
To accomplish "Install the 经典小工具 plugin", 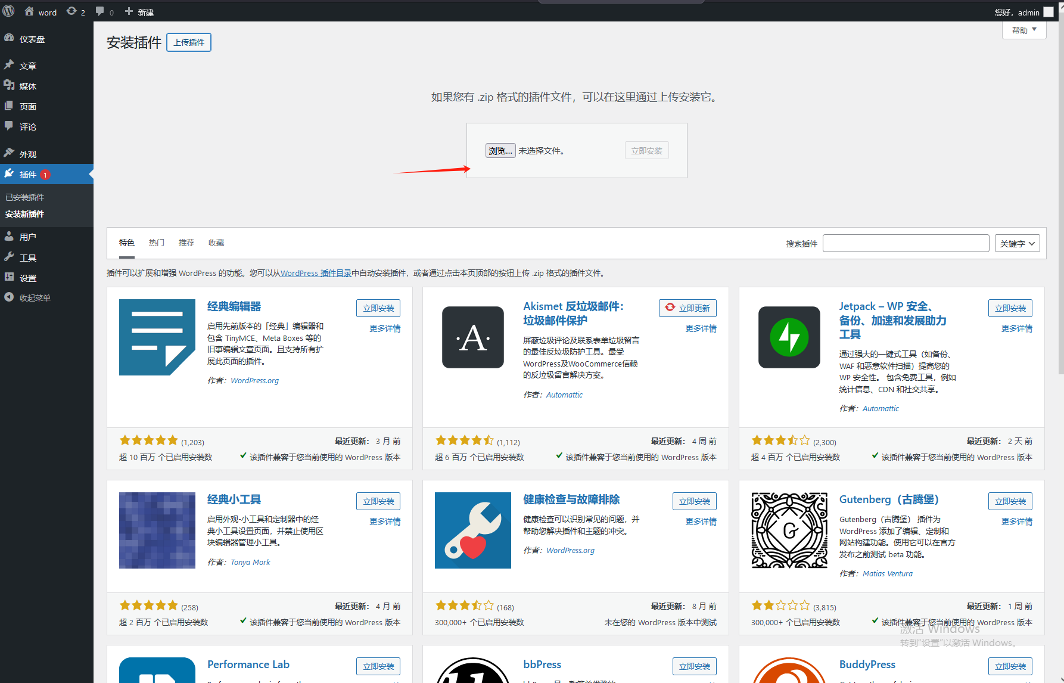I will click(x=378, y=501).
